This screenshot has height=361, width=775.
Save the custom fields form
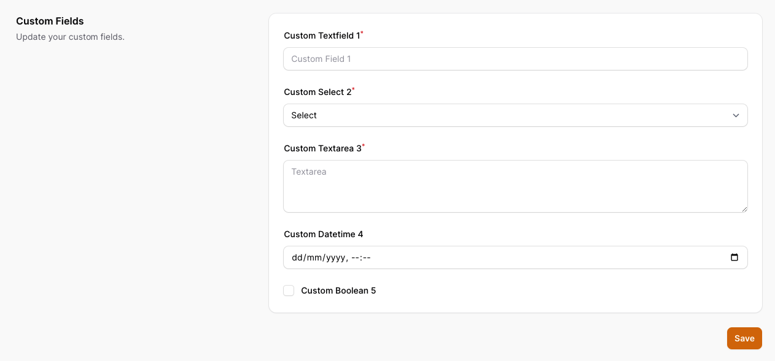[x=744, y=338]
